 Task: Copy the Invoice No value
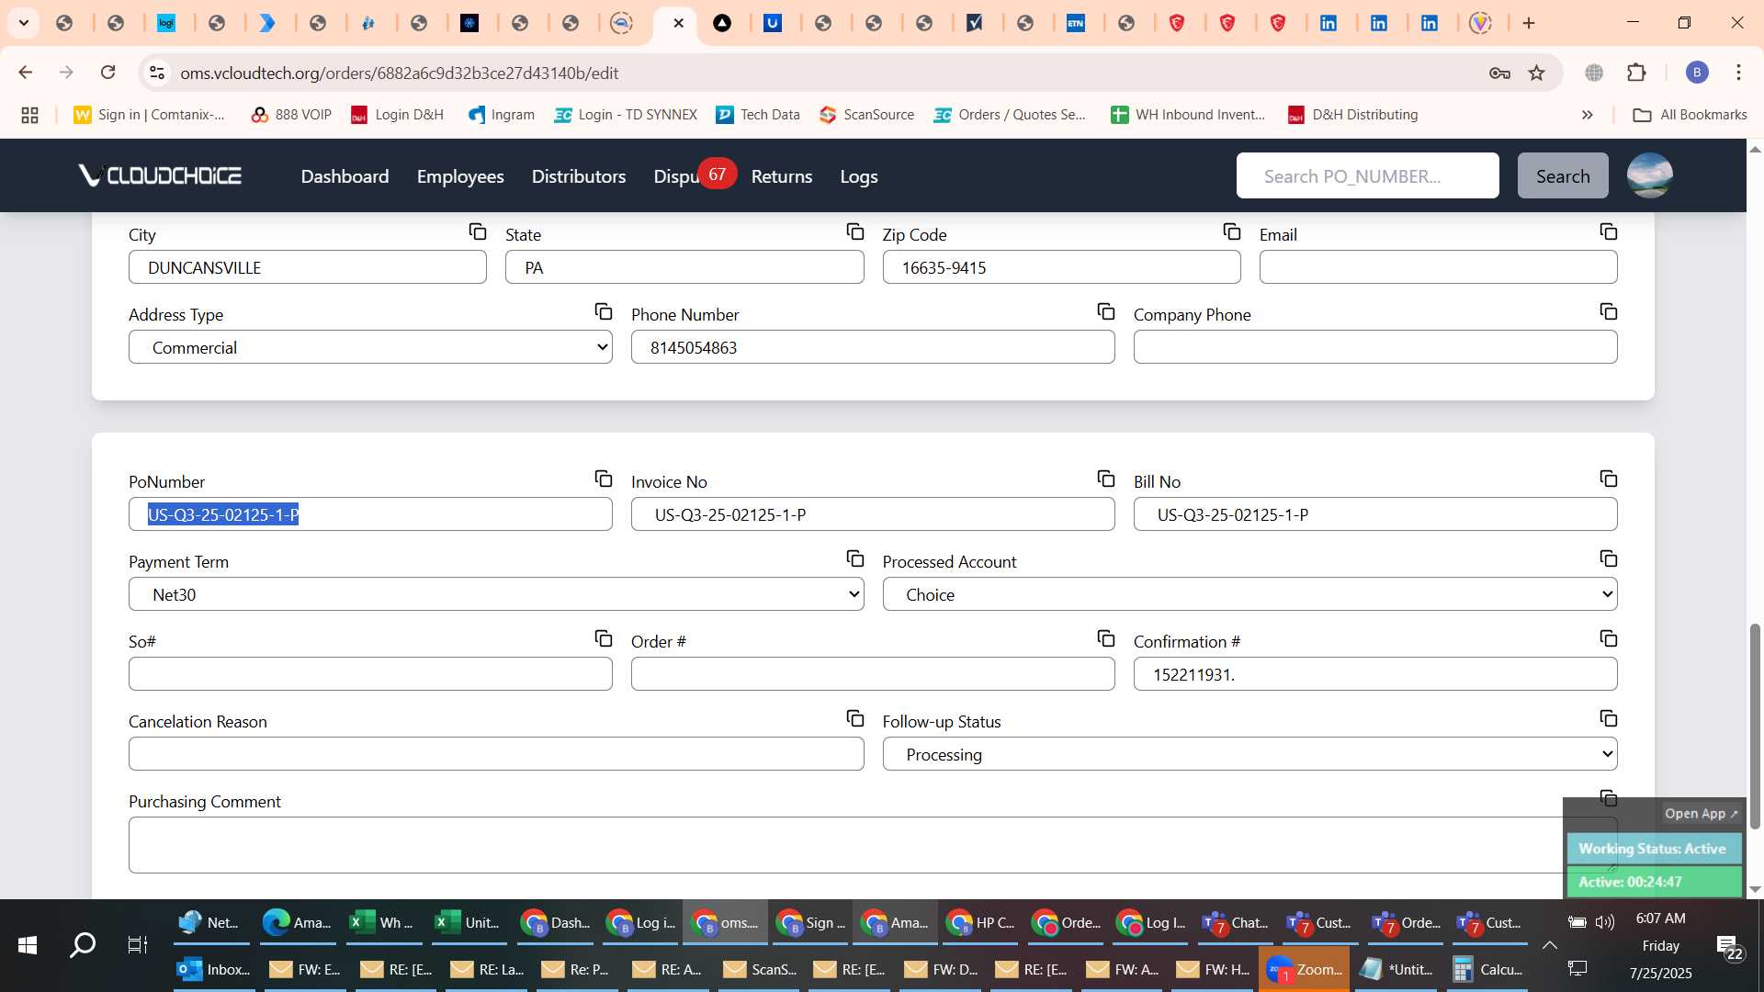click(1106, 479)
